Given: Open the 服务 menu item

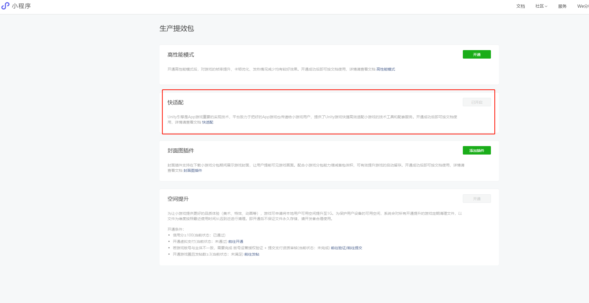Looking at the screenshot, I should [562, 6].
